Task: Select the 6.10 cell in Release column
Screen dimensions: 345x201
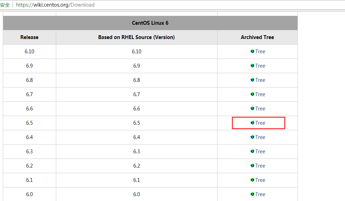Action: pyautogui.click(x=29, y=52)
